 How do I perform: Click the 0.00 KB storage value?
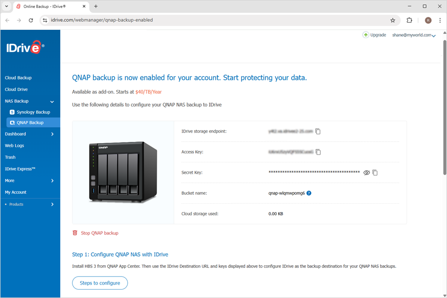276,214
